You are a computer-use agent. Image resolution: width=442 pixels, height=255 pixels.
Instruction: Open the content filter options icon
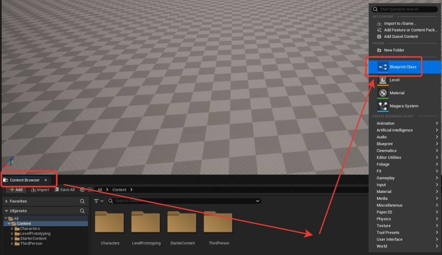click(x=98, y=201)
